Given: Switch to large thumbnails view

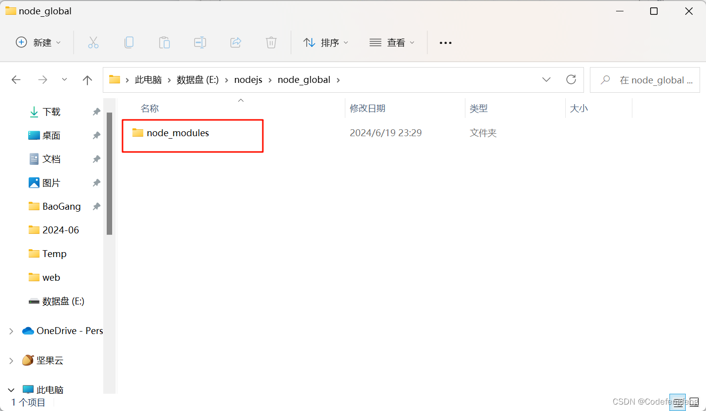Looking at the screenshot, I should [x=694, y=402].
